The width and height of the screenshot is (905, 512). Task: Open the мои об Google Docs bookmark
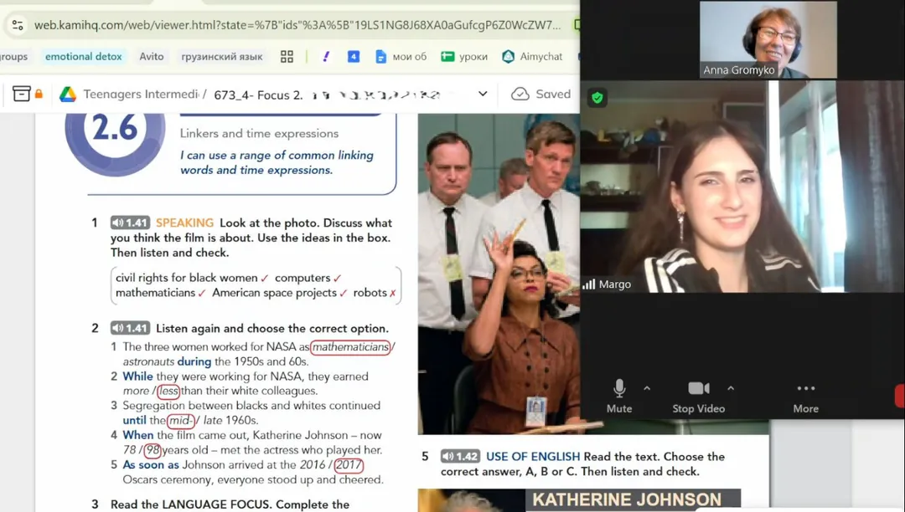coord(401,56)
